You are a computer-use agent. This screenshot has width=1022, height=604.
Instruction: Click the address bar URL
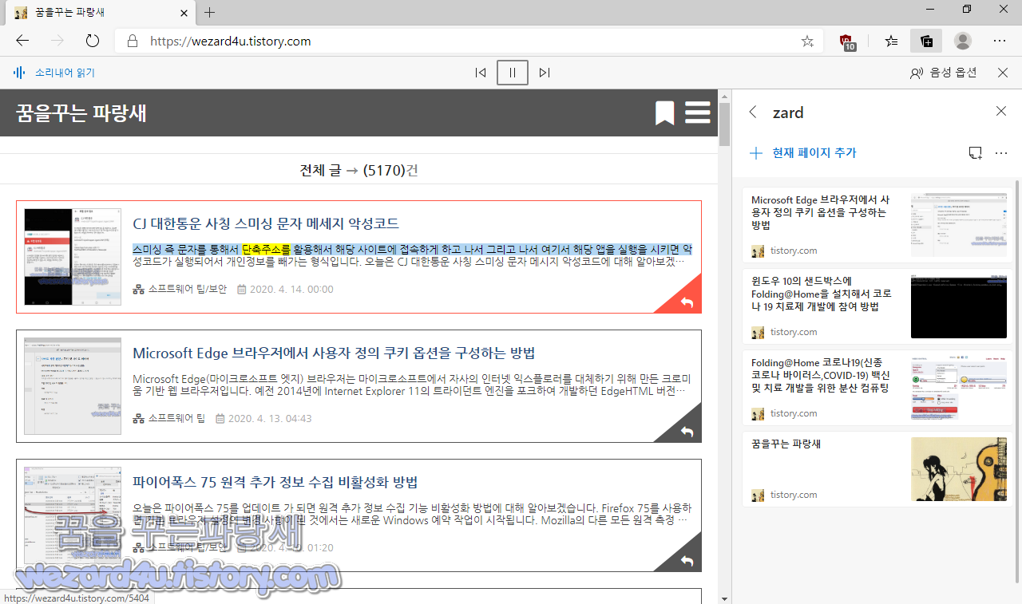click(x=231, y=41)
